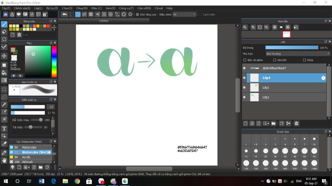This screenshot has height=186, width=332.
Task: Hide the @dinhthanhha47 layer
Action: pos(244,68)
